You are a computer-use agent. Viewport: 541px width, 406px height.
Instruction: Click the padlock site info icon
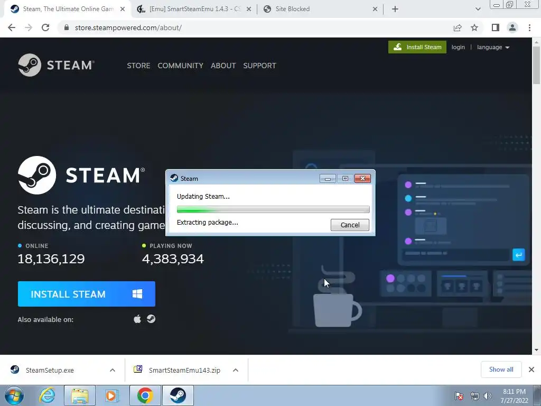click(67, 27)
